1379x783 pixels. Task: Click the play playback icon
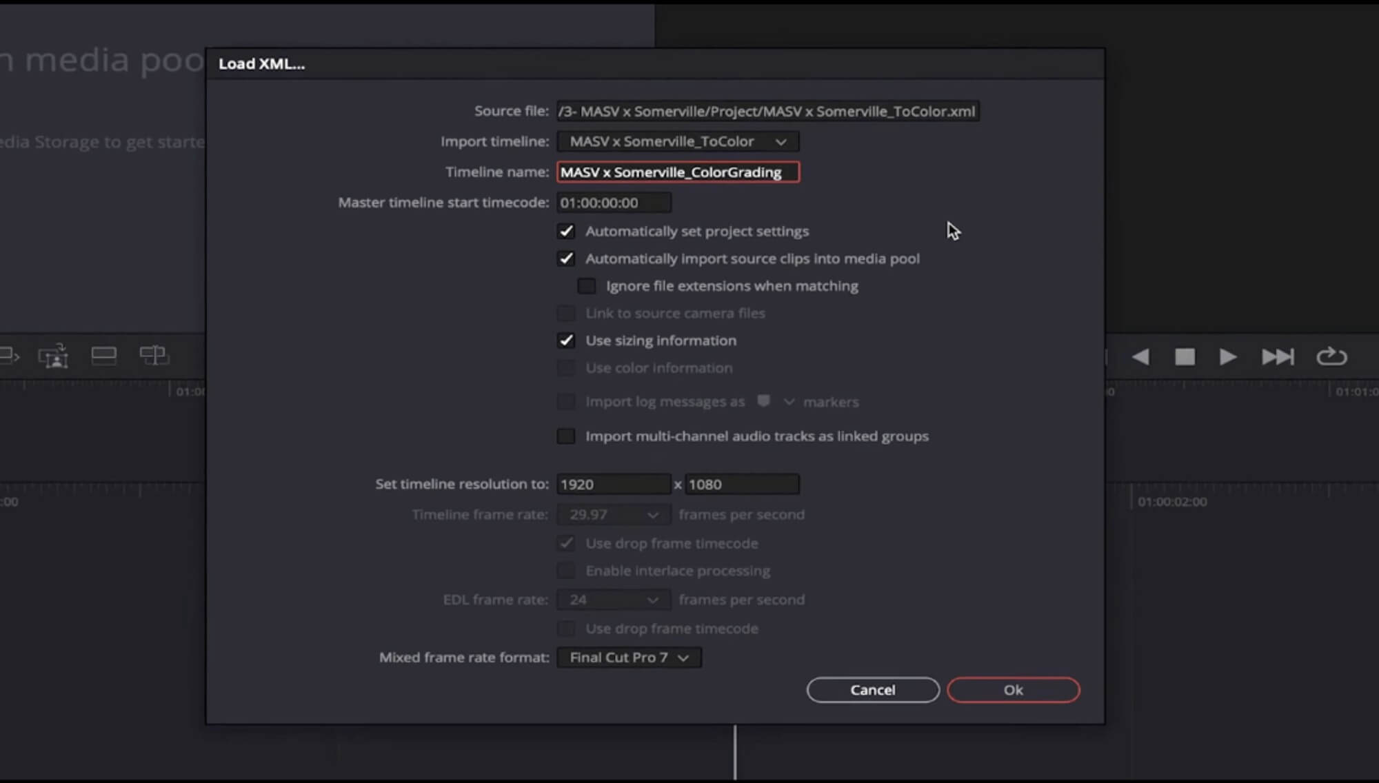tap(1229, 357)
